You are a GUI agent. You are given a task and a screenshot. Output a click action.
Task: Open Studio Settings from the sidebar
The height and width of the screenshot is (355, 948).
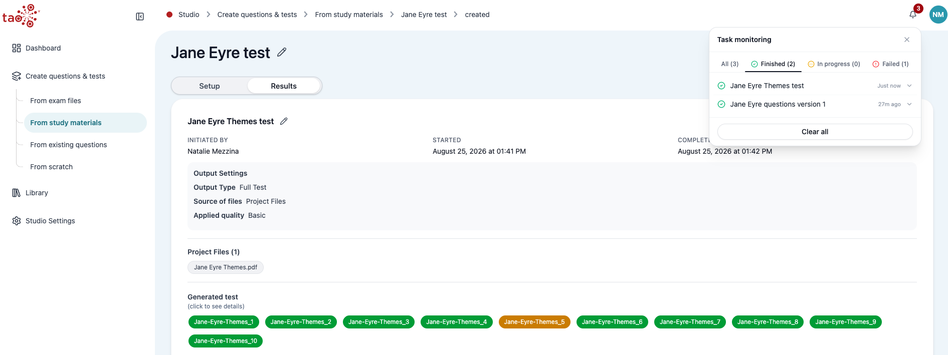point(50,221)
